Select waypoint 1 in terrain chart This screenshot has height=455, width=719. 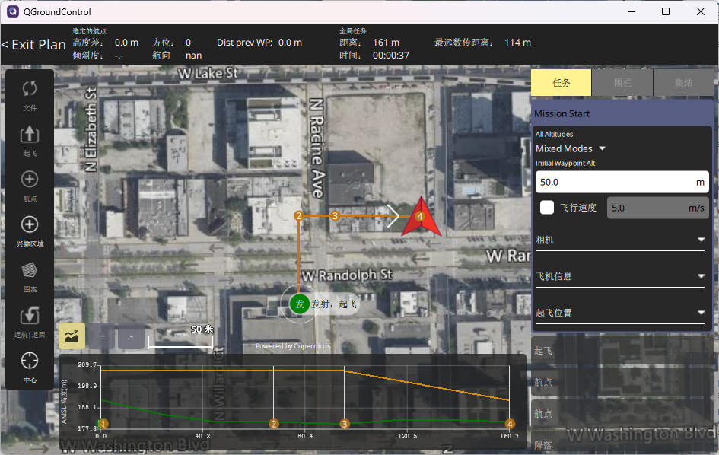103,424
